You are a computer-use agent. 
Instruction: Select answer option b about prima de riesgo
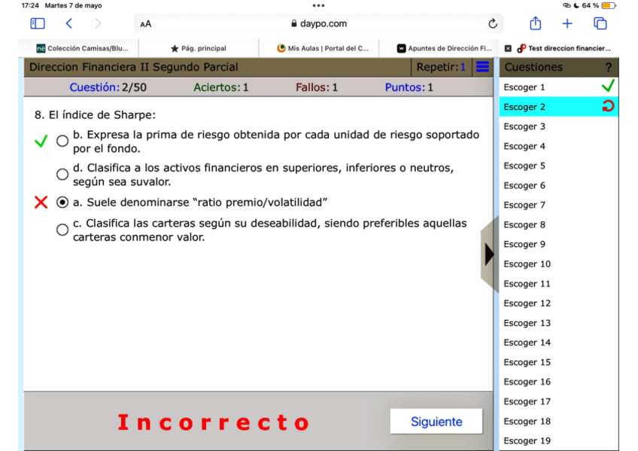pos(62,139)
